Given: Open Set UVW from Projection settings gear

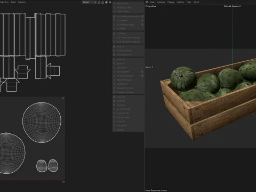Looking at the screenshot, I should coord(142,17).
